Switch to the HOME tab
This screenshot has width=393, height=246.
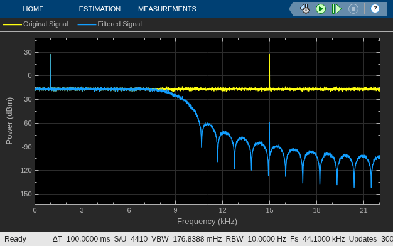33,9
